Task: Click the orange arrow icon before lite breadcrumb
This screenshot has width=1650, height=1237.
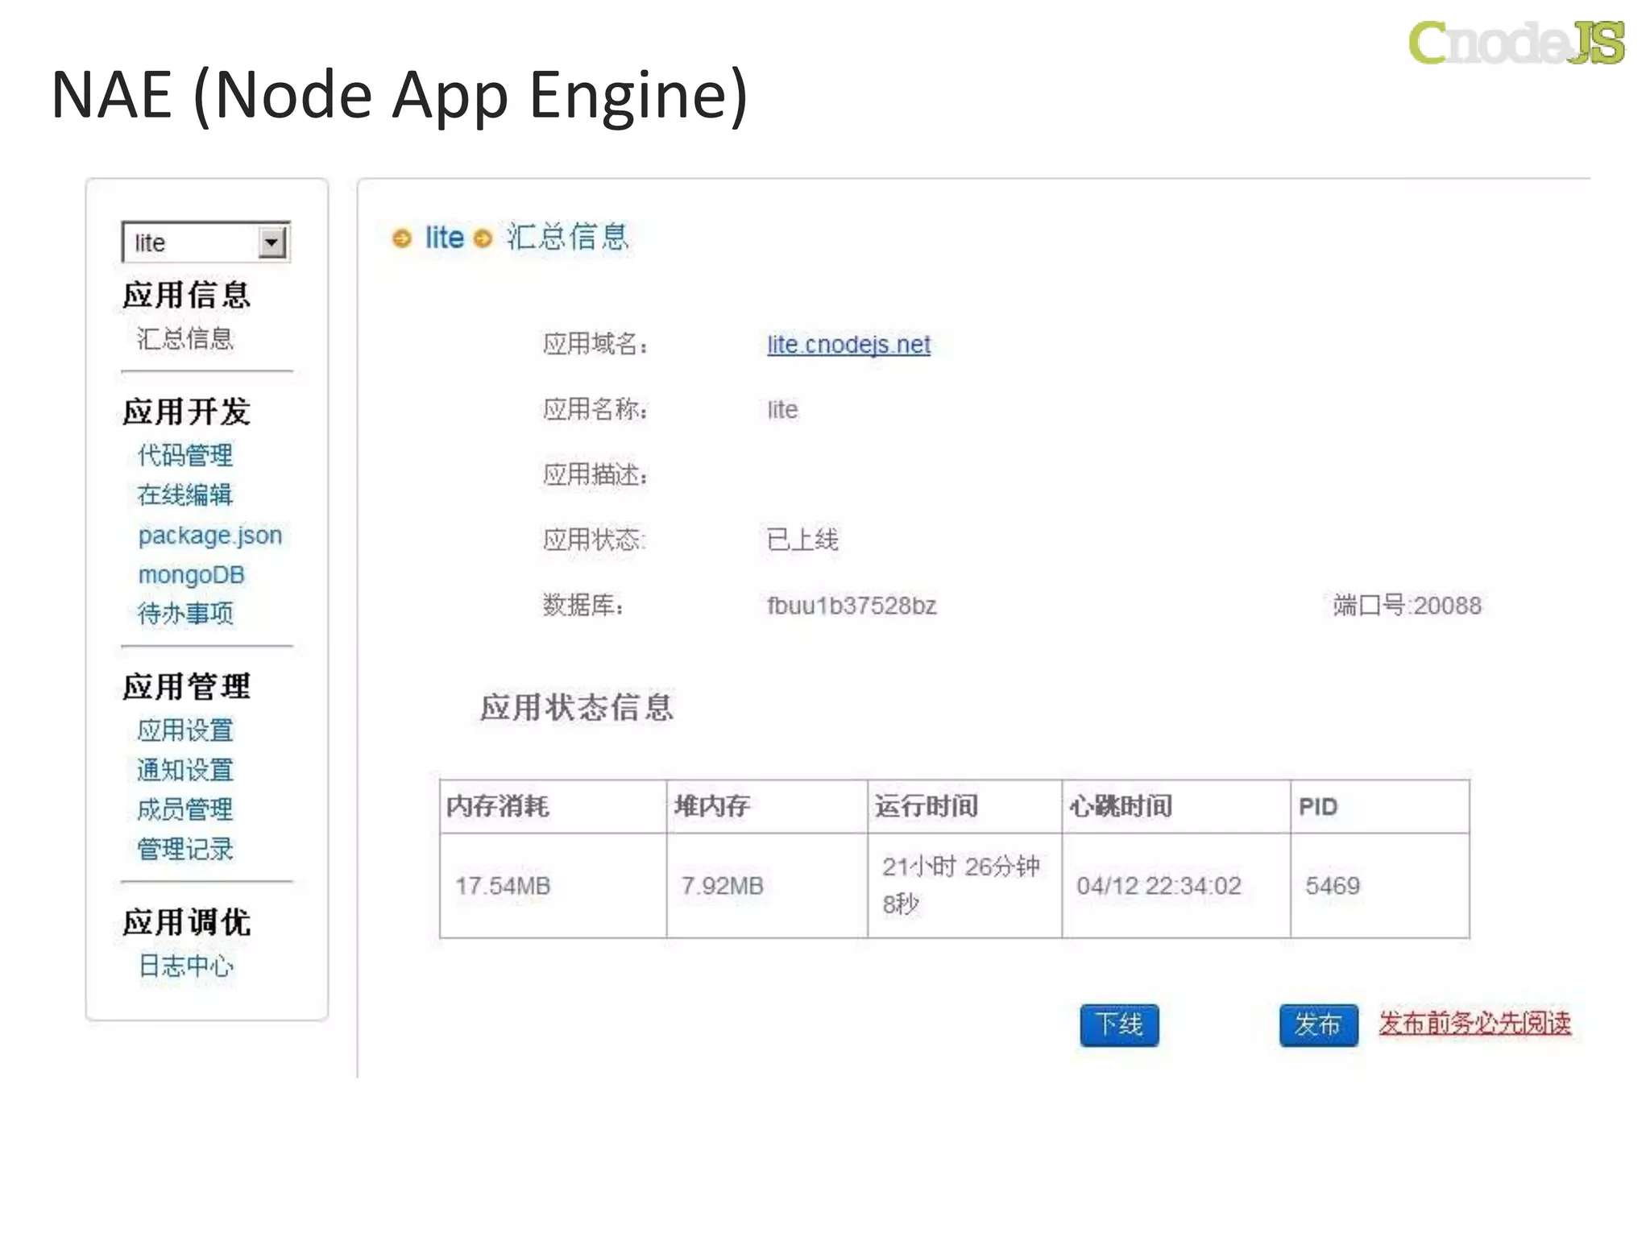Action: coord(401,238)
